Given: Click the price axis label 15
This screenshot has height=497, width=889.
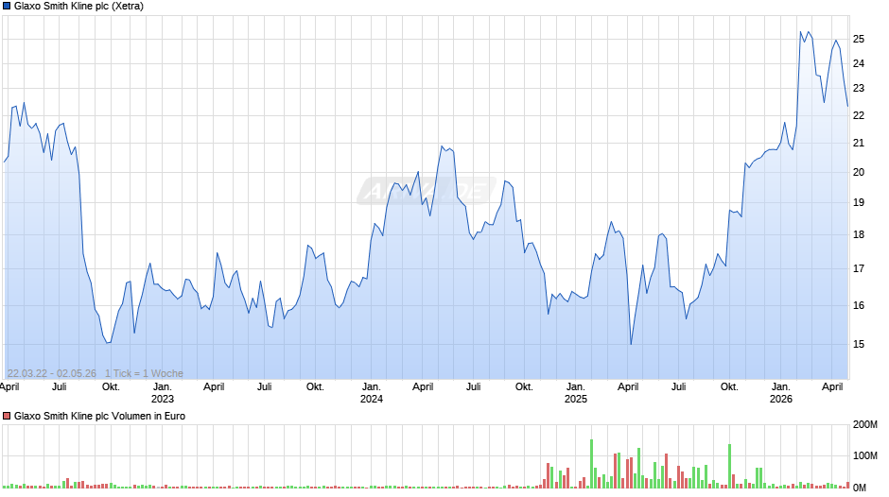Looking at the screenshot, I should pos(859,344).
